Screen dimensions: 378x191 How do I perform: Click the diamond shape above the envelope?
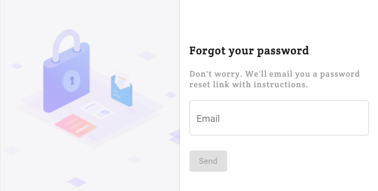[147, 56]
